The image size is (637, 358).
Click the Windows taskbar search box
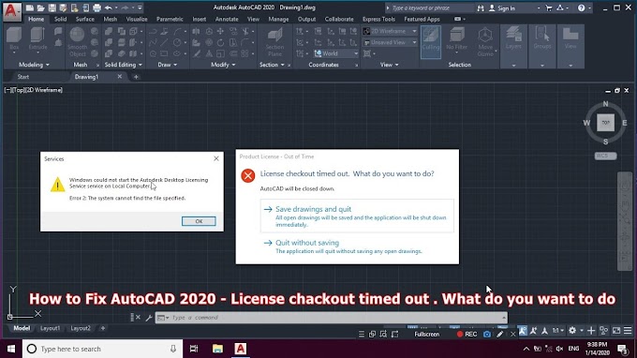pos(102,349)
